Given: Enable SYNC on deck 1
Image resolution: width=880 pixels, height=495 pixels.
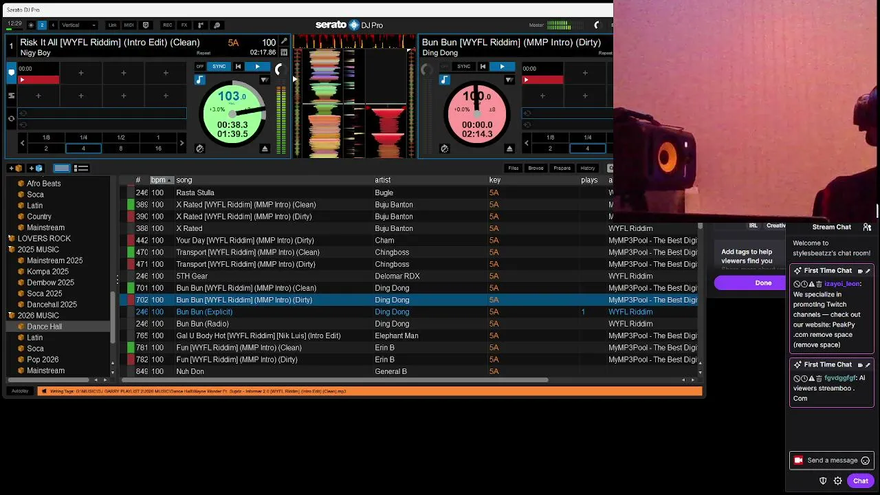Looking at the screenshot, I should 219,67.
